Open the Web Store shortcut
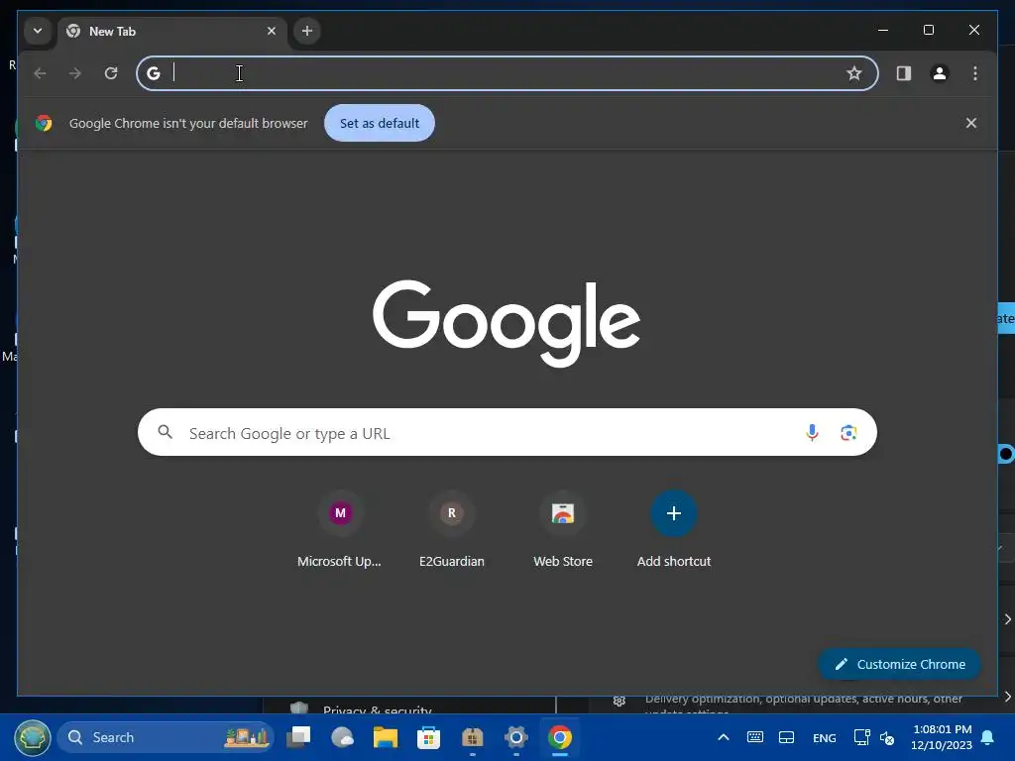1015x761 pixels. tap(563, 529)
